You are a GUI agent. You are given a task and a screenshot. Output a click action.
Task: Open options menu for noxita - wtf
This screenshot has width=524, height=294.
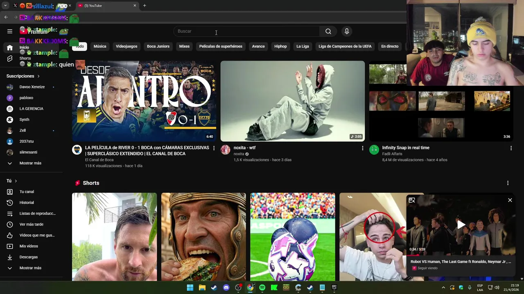(x=362, y=148)
